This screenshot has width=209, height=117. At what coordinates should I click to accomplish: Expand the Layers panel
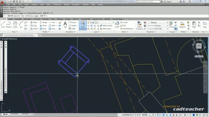coord(96,32)
